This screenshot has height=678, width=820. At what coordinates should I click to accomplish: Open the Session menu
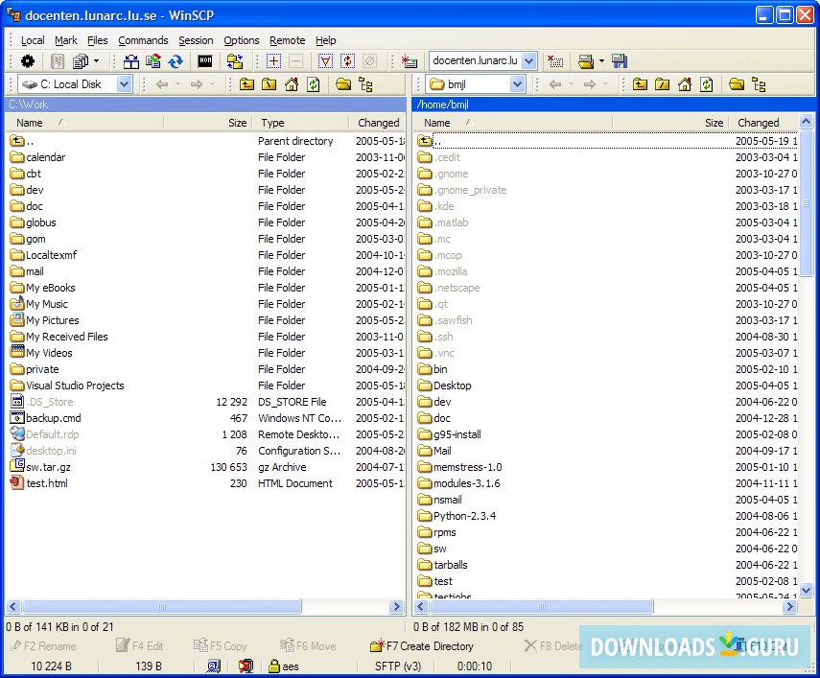coord(196,40)
